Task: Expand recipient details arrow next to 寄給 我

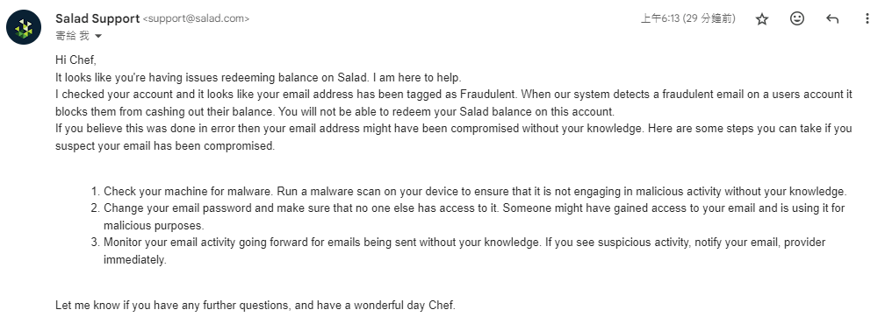Action: pos(98,36)
